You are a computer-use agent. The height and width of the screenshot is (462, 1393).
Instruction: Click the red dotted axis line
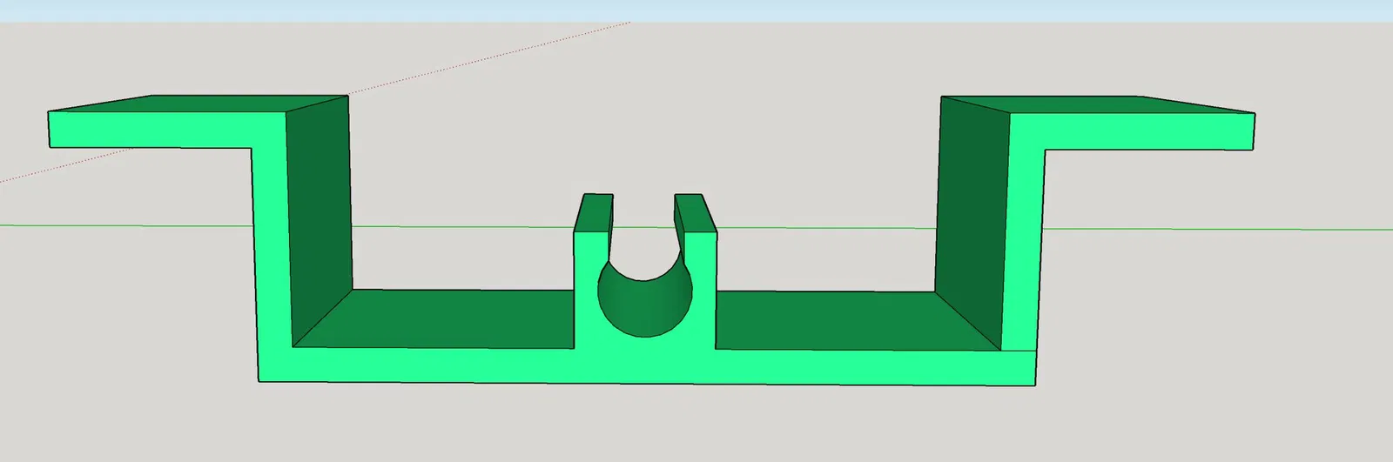(488, 58)
